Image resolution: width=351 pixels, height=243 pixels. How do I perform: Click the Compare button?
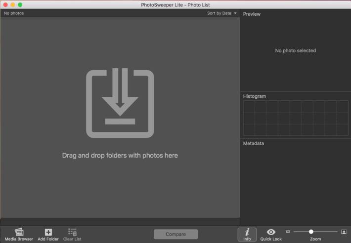175,234
